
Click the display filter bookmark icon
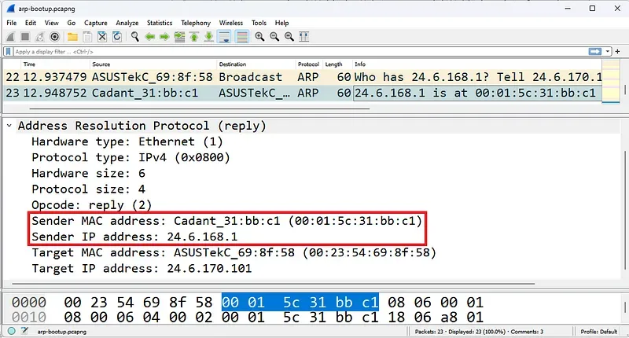pos(8,52)
